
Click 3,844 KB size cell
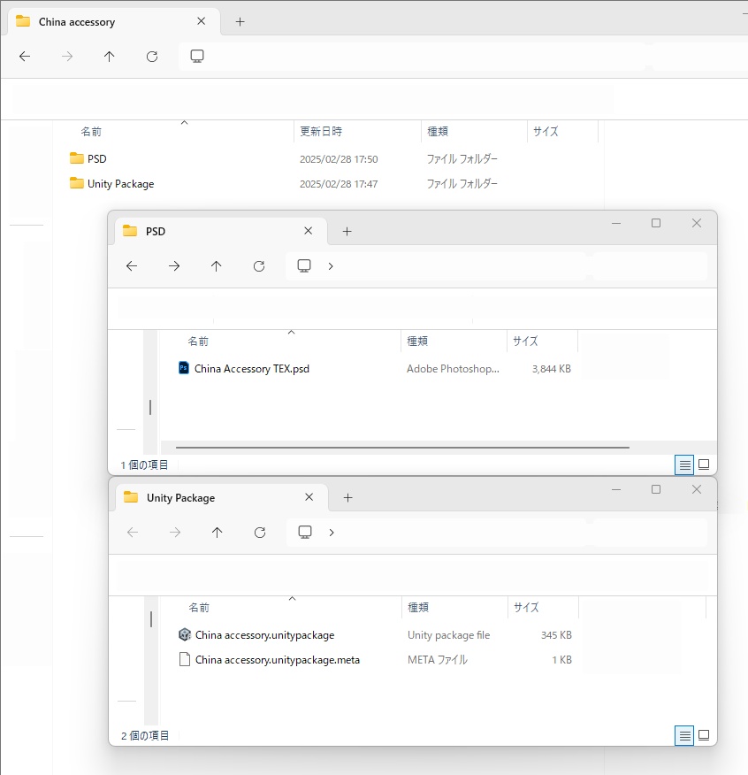coord(552,369)
